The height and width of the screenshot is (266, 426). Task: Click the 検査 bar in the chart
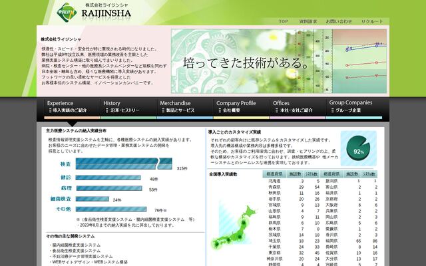pos(124,164)
